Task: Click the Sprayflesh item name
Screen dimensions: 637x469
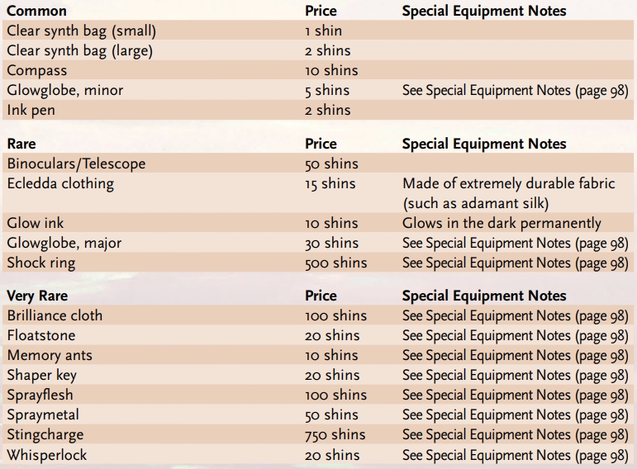Action: click(40, 396)
